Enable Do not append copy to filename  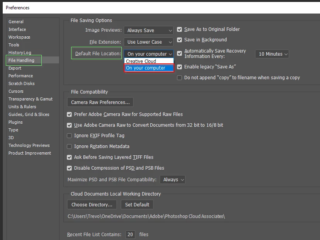click(x=179, y=78)
